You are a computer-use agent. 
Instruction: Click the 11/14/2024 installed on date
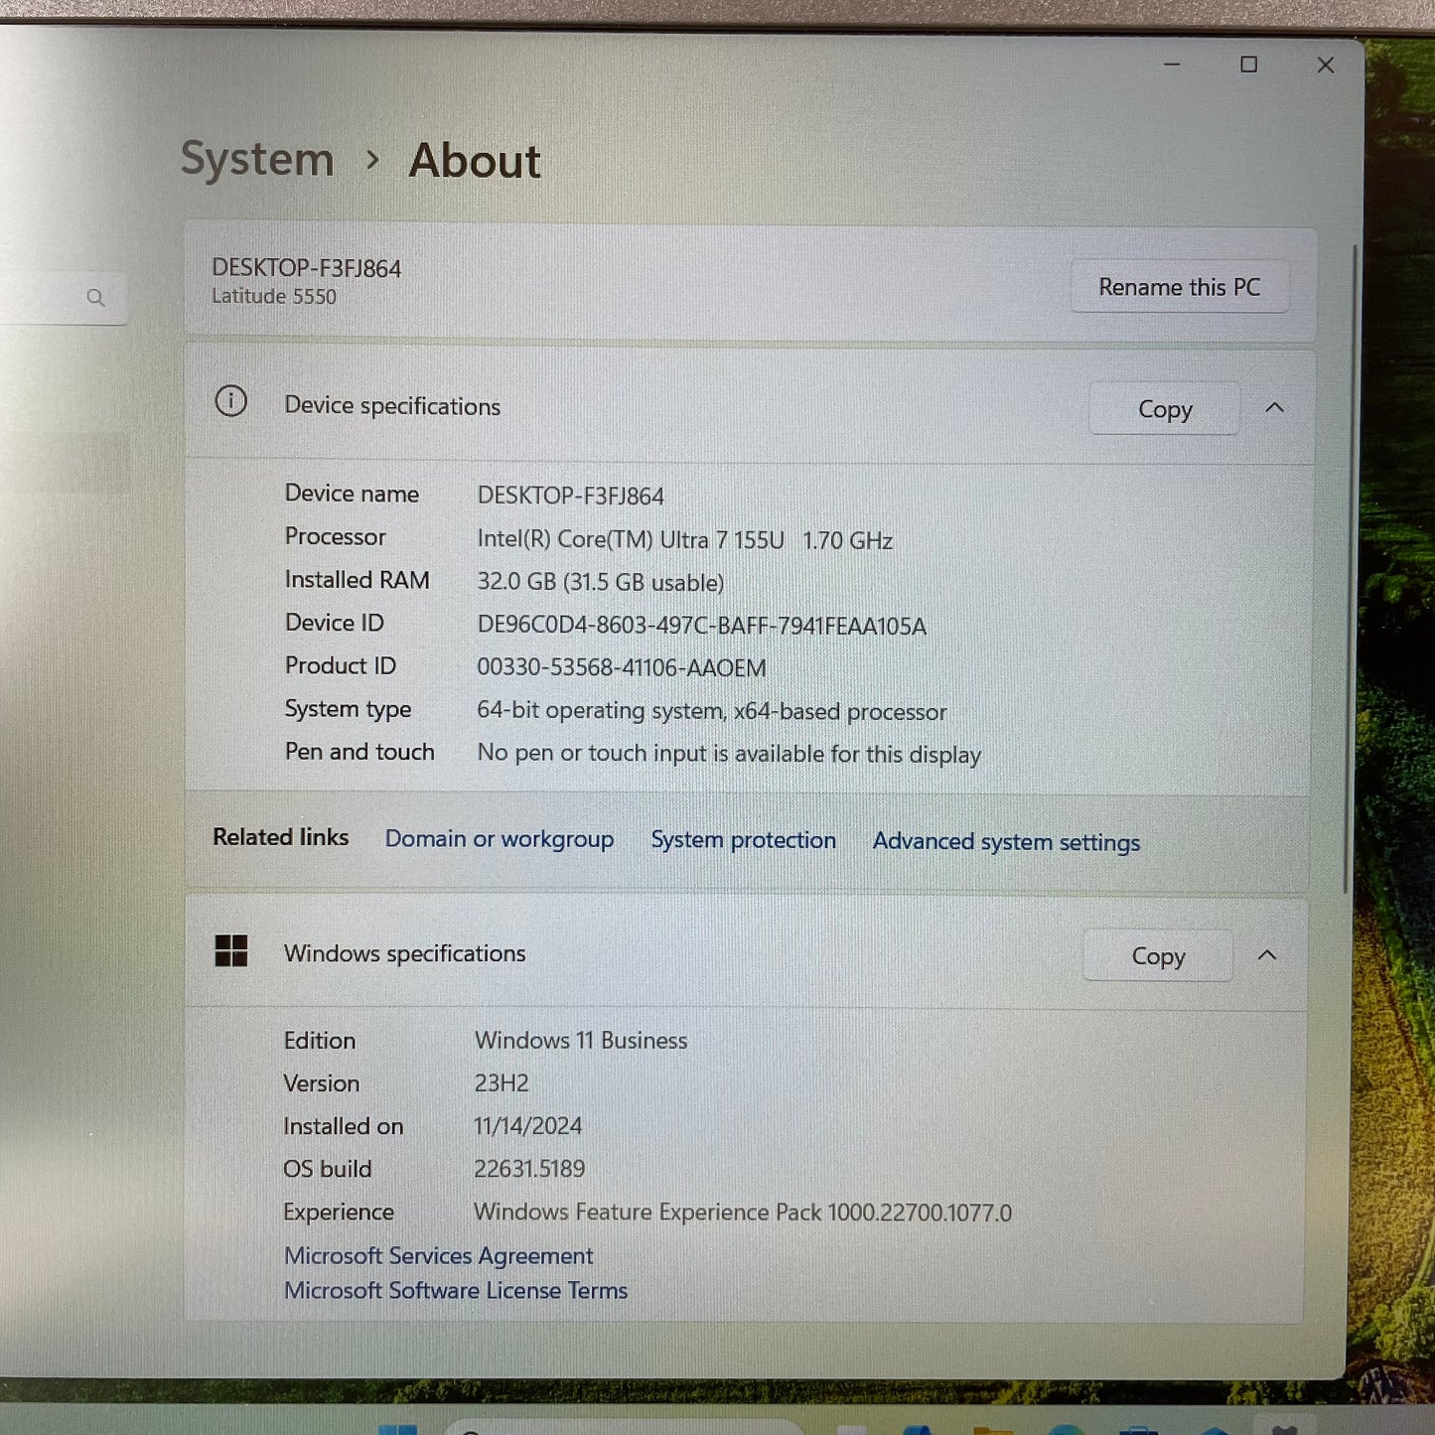pos(527,1126)
